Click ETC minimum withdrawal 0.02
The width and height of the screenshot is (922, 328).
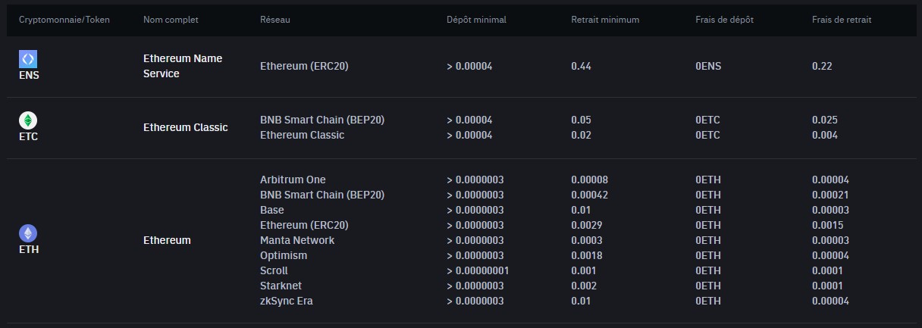pyautogui.click(x=581, y=135)
